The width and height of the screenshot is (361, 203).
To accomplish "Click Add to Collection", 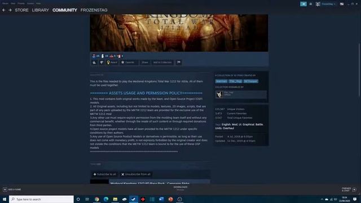I will click(162, 63).
